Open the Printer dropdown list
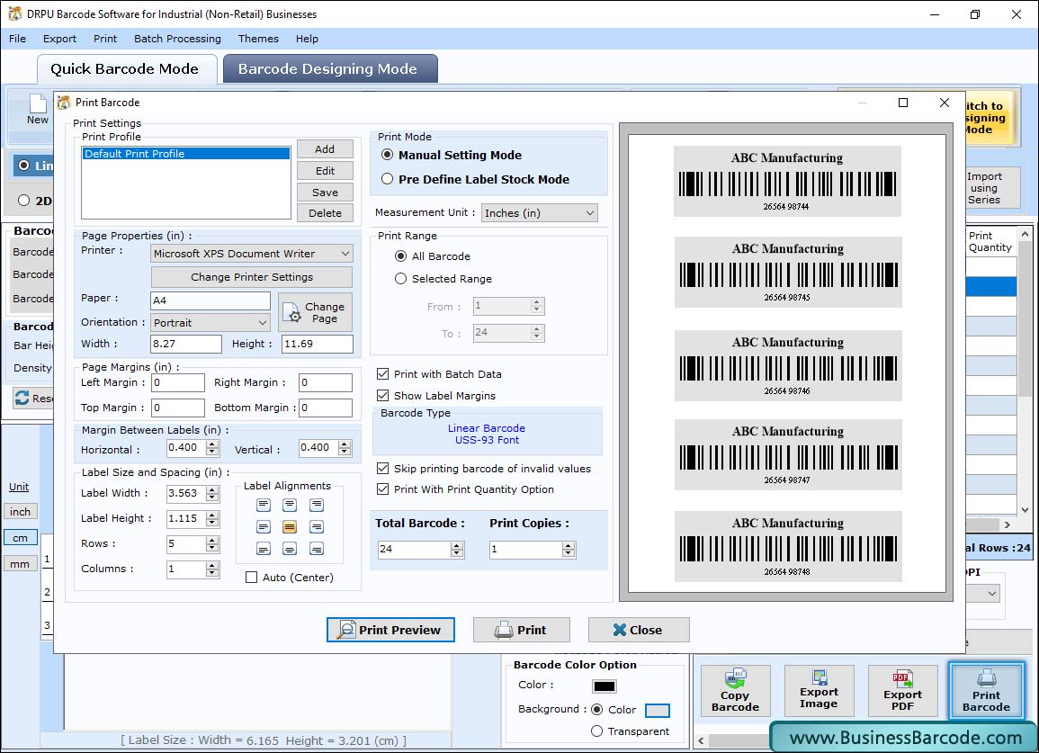The height and width of the screenshot is (753, 1039). [252, 253]
